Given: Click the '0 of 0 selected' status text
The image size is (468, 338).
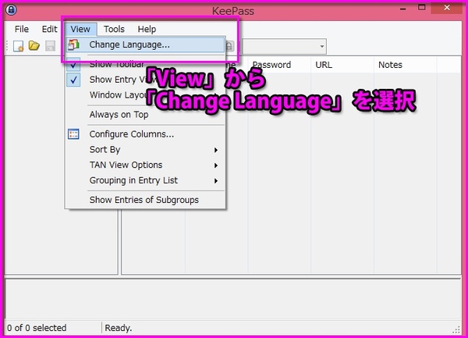Looking at the screenshot, I should pos(37,328).
